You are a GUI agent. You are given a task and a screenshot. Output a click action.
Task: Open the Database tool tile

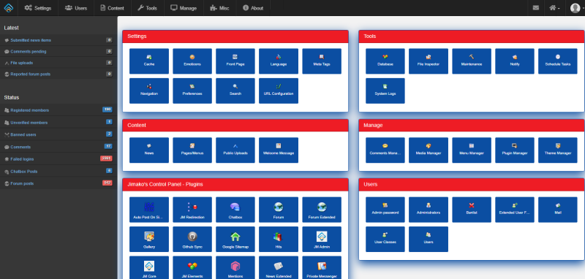[385, 61]
